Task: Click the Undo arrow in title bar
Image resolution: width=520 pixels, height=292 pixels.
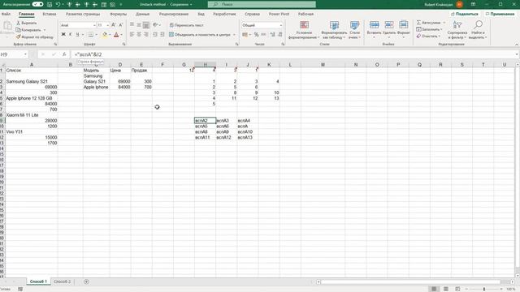Action: pyautogui.click(x=58, y=4)
